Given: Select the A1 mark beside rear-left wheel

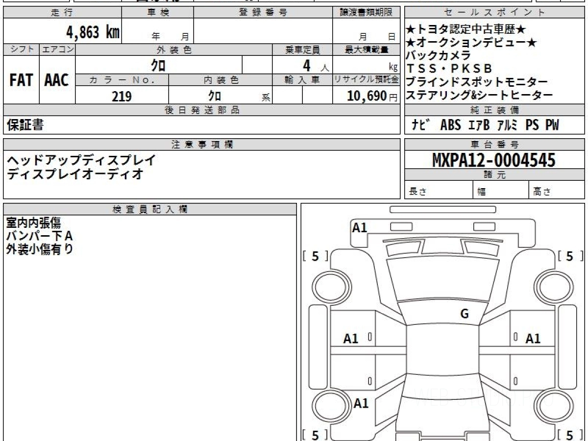Looking at the screenshot, I should (361, 404).
